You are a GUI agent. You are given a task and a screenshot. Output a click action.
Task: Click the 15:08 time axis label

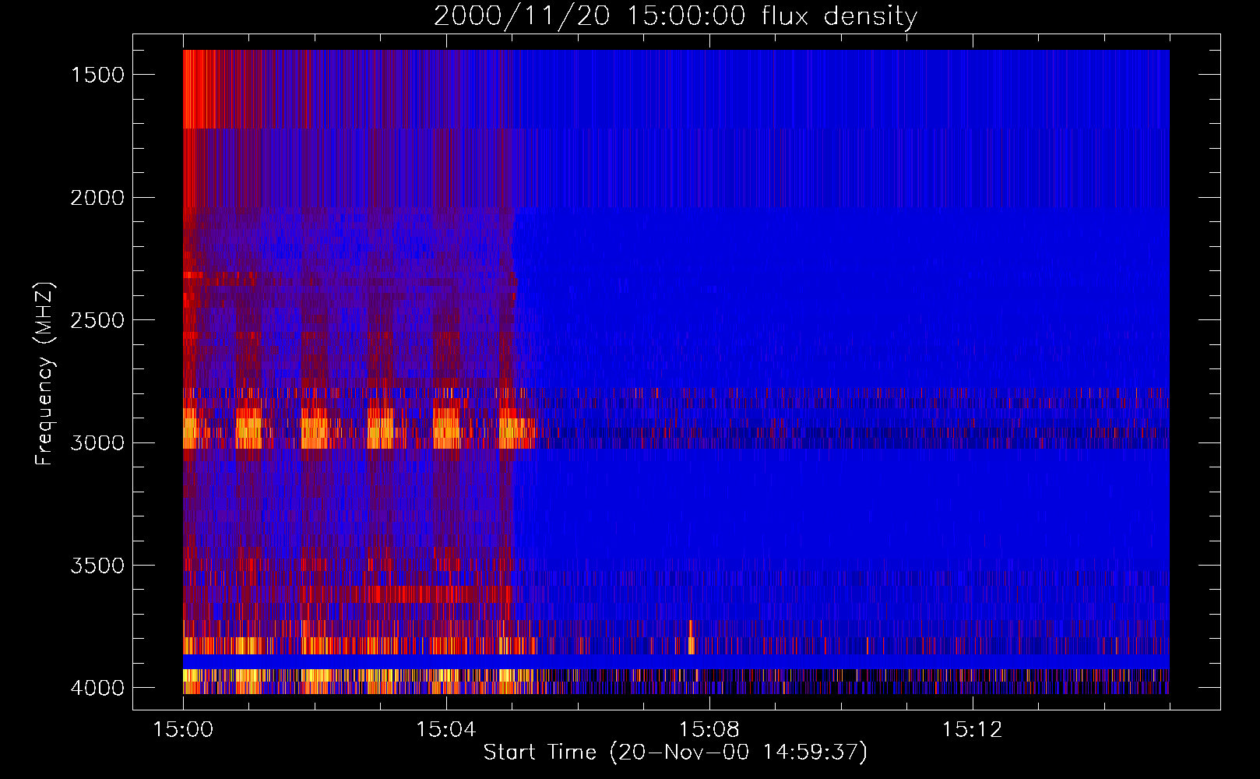point(709,730)
